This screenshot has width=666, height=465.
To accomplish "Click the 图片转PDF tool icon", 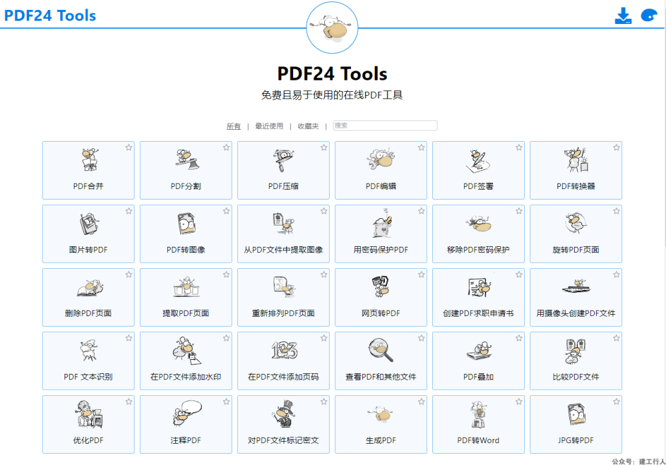I will click(89, 224).
